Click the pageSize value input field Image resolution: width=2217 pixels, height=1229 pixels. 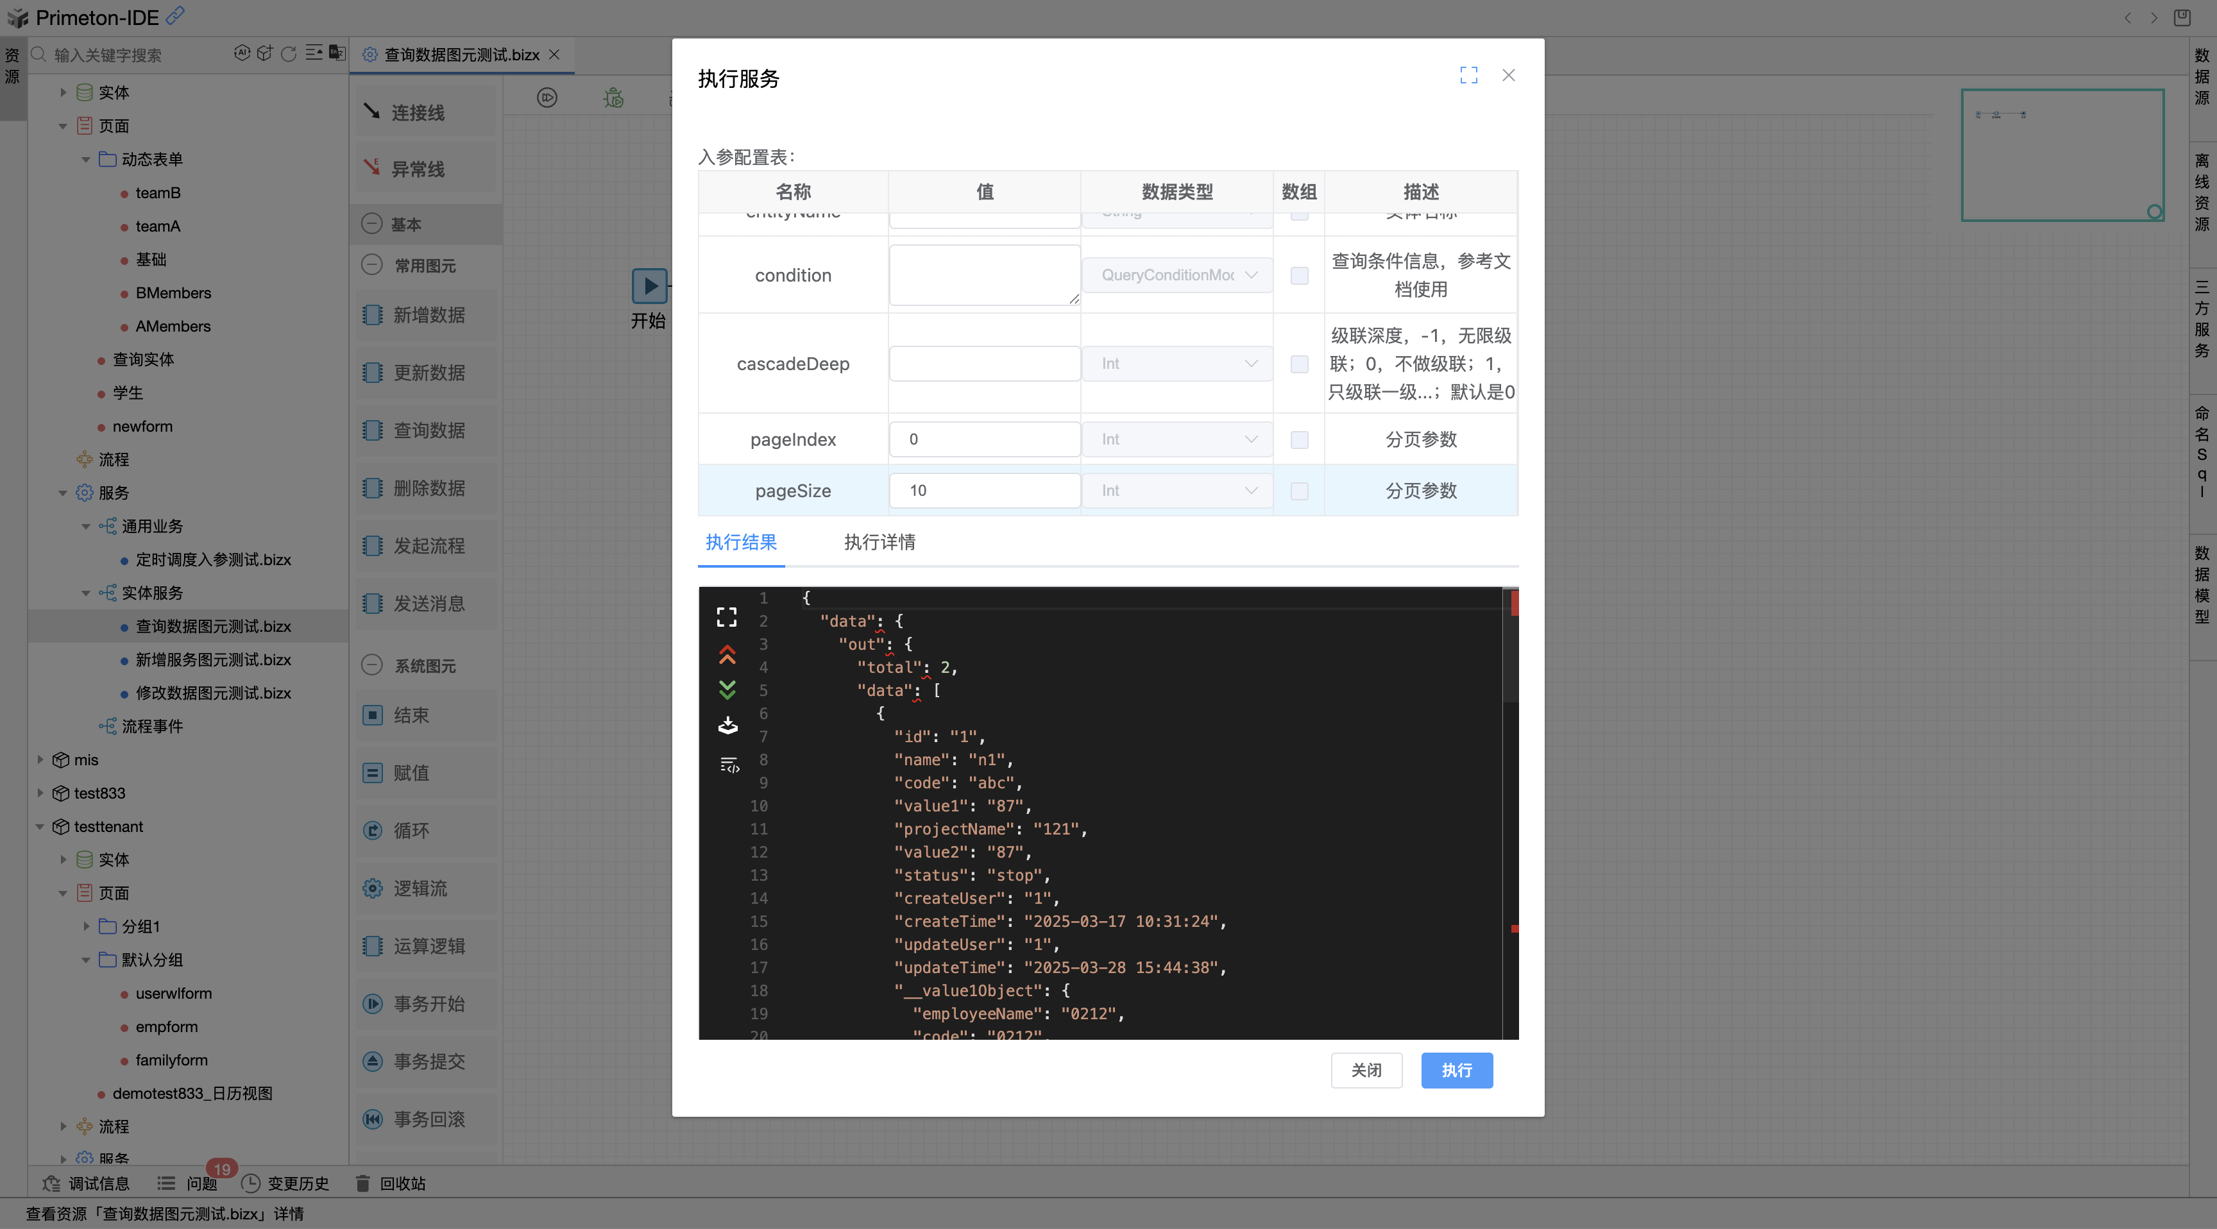[983, 491]
